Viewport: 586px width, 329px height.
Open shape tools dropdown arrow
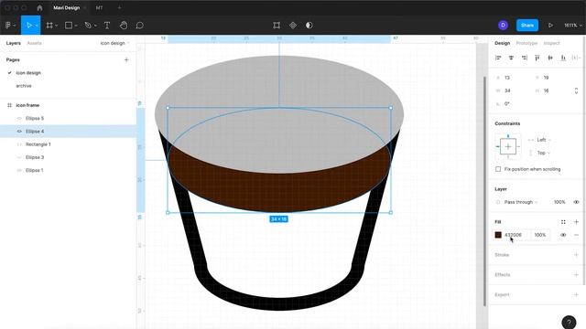coord(76,26)
